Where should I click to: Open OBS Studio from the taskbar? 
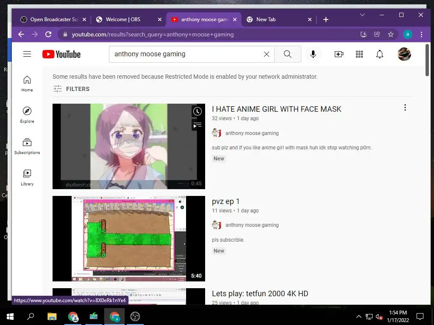[135, 317]
